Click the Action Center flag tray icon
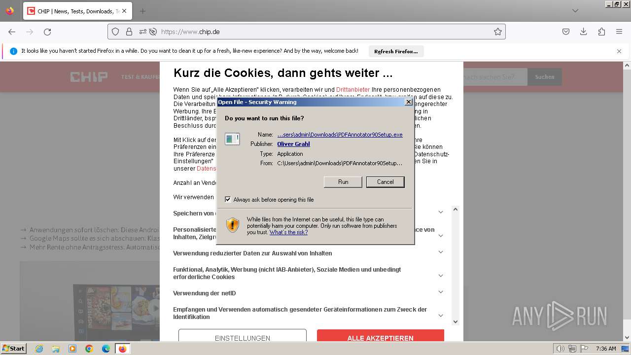Screen dimensions: 631x355 coord(584,349)
